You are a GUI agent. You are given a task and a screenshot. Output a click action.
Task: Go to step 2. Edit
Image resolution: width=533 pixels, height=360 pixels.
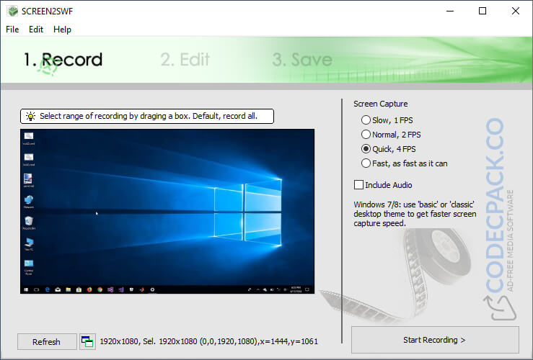click(x=185, y=60)
